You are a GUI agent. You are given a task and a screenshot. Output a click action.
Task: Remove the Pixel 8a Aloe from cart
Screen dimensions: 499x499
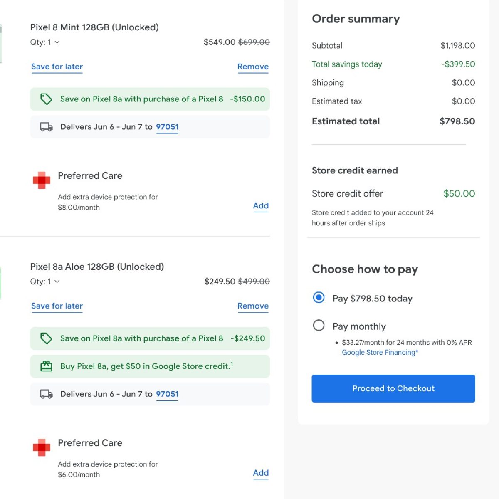pyautogui.click(x=253, y=306)
